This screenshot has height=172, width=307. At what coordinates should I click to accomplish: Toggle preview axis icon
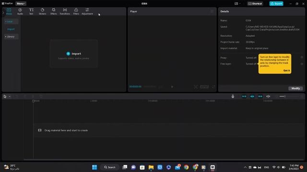click(268, 97)
